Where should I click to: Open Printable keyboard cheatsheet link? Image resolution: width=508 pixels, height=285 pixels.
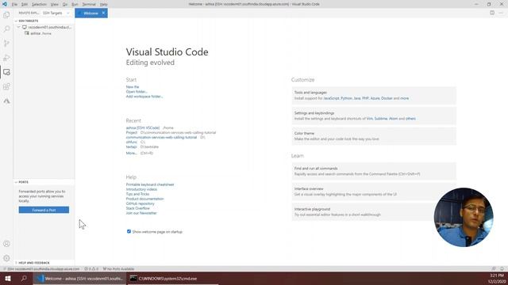click(150, 184)
